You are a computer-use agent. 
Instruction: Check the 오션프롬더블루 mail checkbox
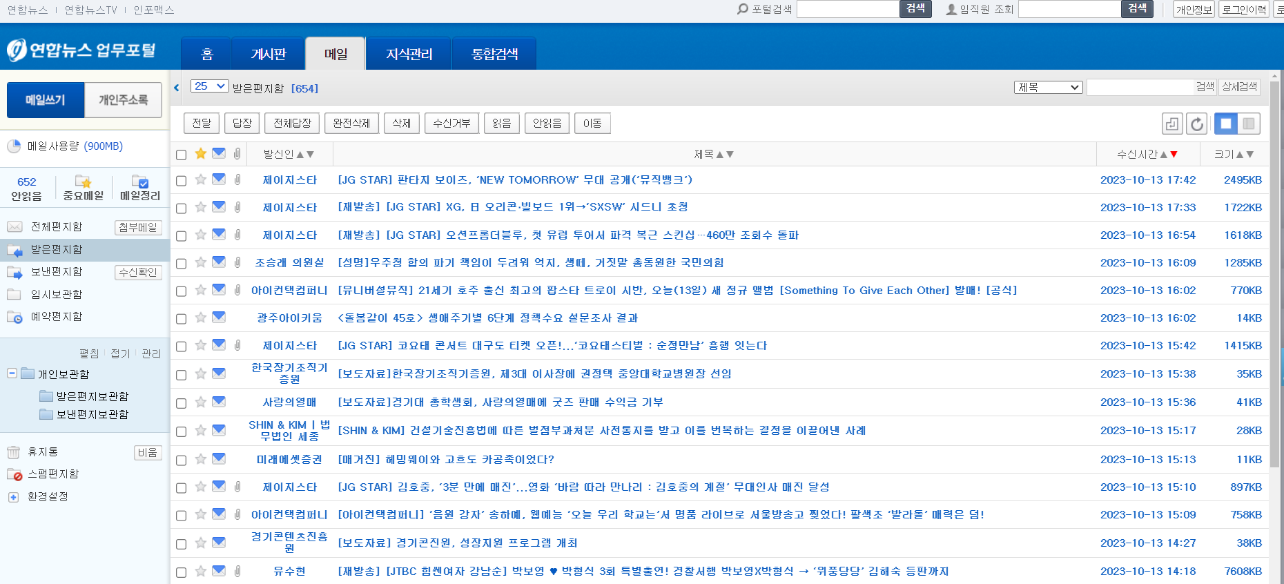click(x=181, y=235)
